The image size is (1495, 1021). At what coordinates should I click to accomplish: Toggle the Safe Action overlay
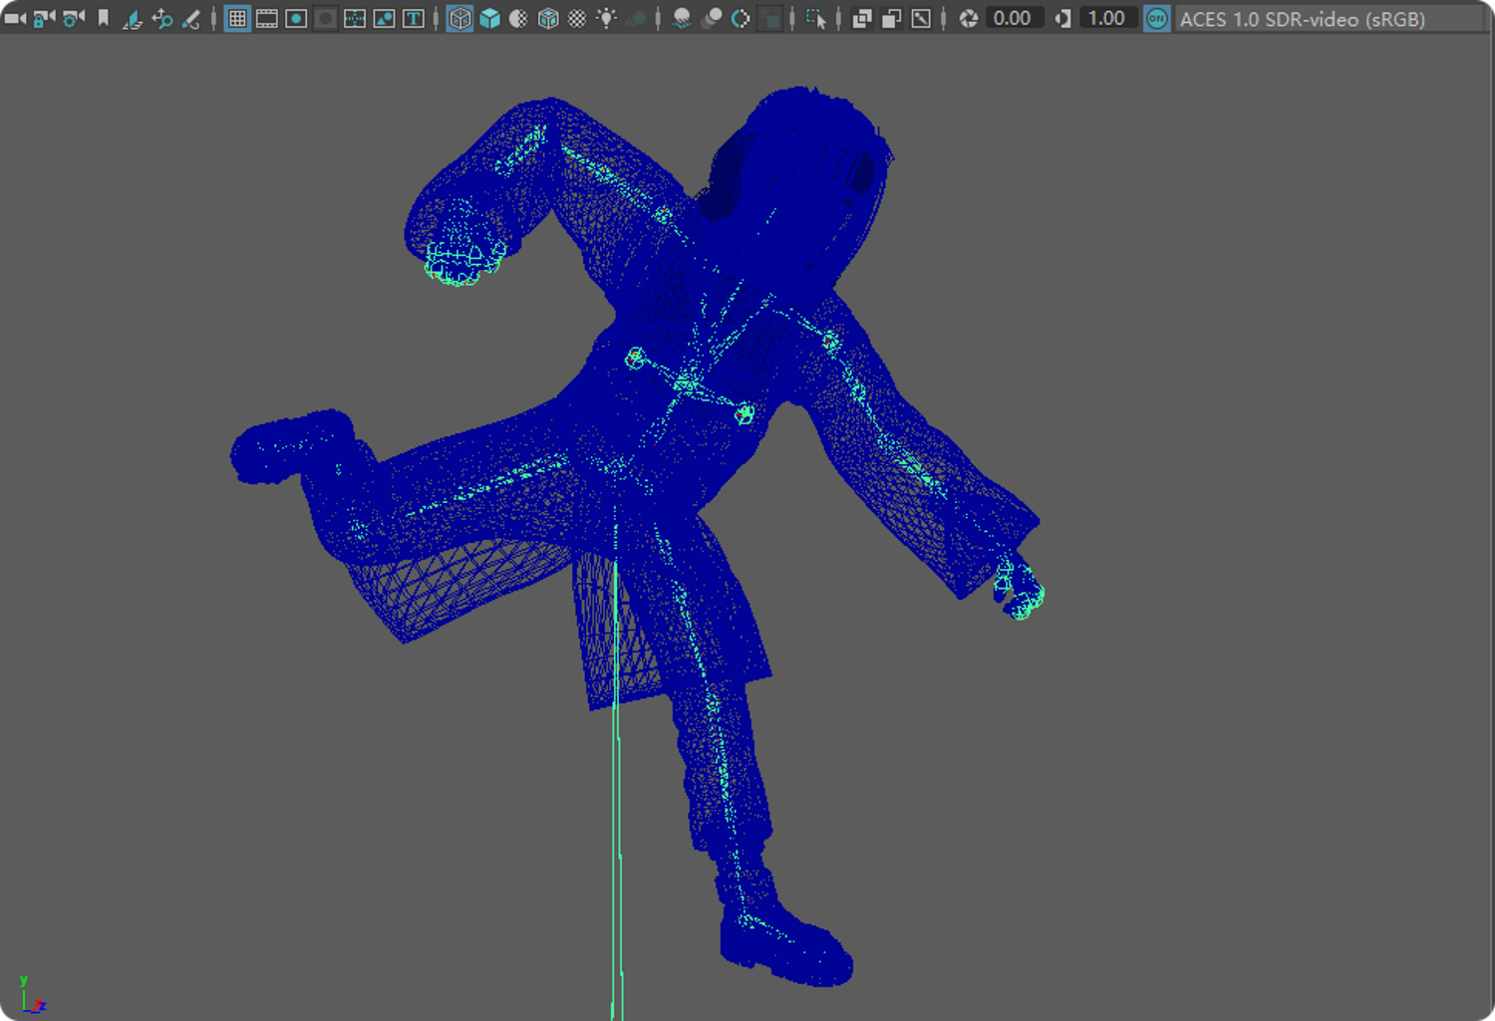coord(384,18)
